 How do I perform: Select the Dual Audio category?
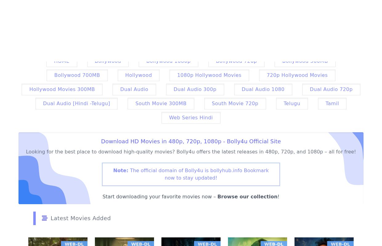tap(134, 89)
